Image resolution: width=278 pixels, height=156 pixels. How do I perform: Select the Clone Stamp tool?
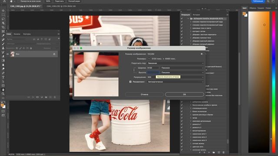coord(3,48)
